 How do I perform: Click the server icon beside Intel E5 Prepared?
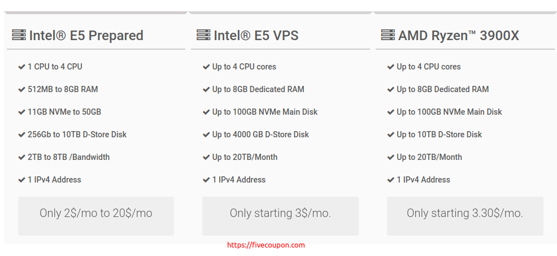point(19,35)
